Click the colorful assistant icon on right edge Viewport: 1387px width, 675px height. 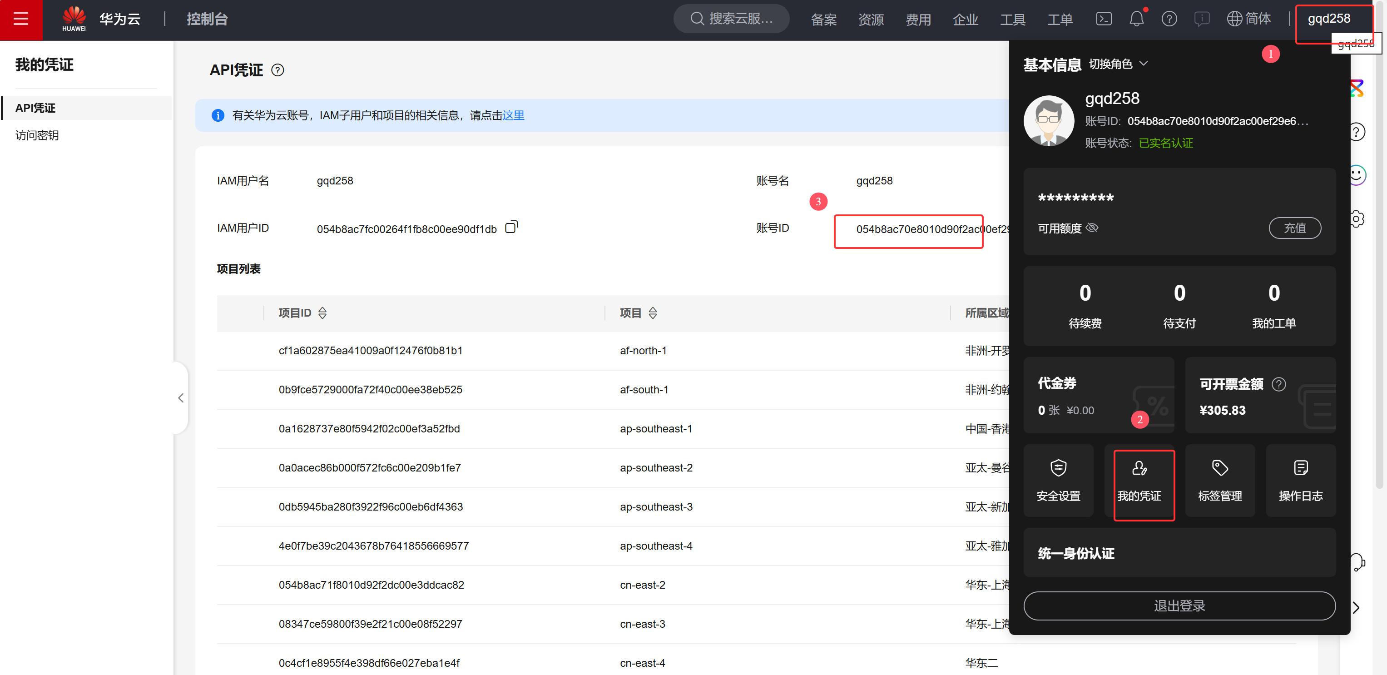1356,88
